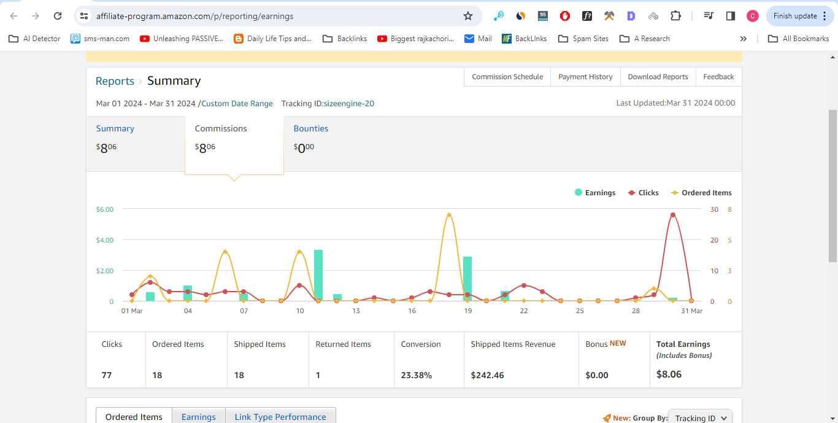Open the AI Detector bookmark folder
838x423 pixels.
pyautogui.click(x=34, y=39)
